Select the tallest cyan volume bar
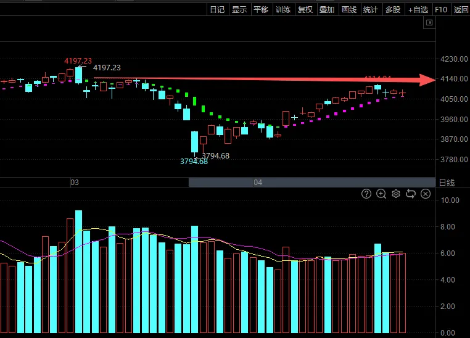Image resolution: width=470 pixels, height=338 pixels. click(x=78, y=271)
